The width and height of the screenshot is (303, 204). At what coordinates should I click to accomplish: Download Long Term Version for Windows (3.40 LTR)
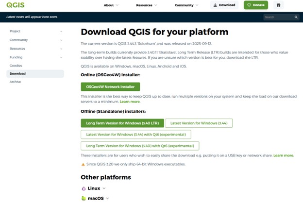point(121,123)
